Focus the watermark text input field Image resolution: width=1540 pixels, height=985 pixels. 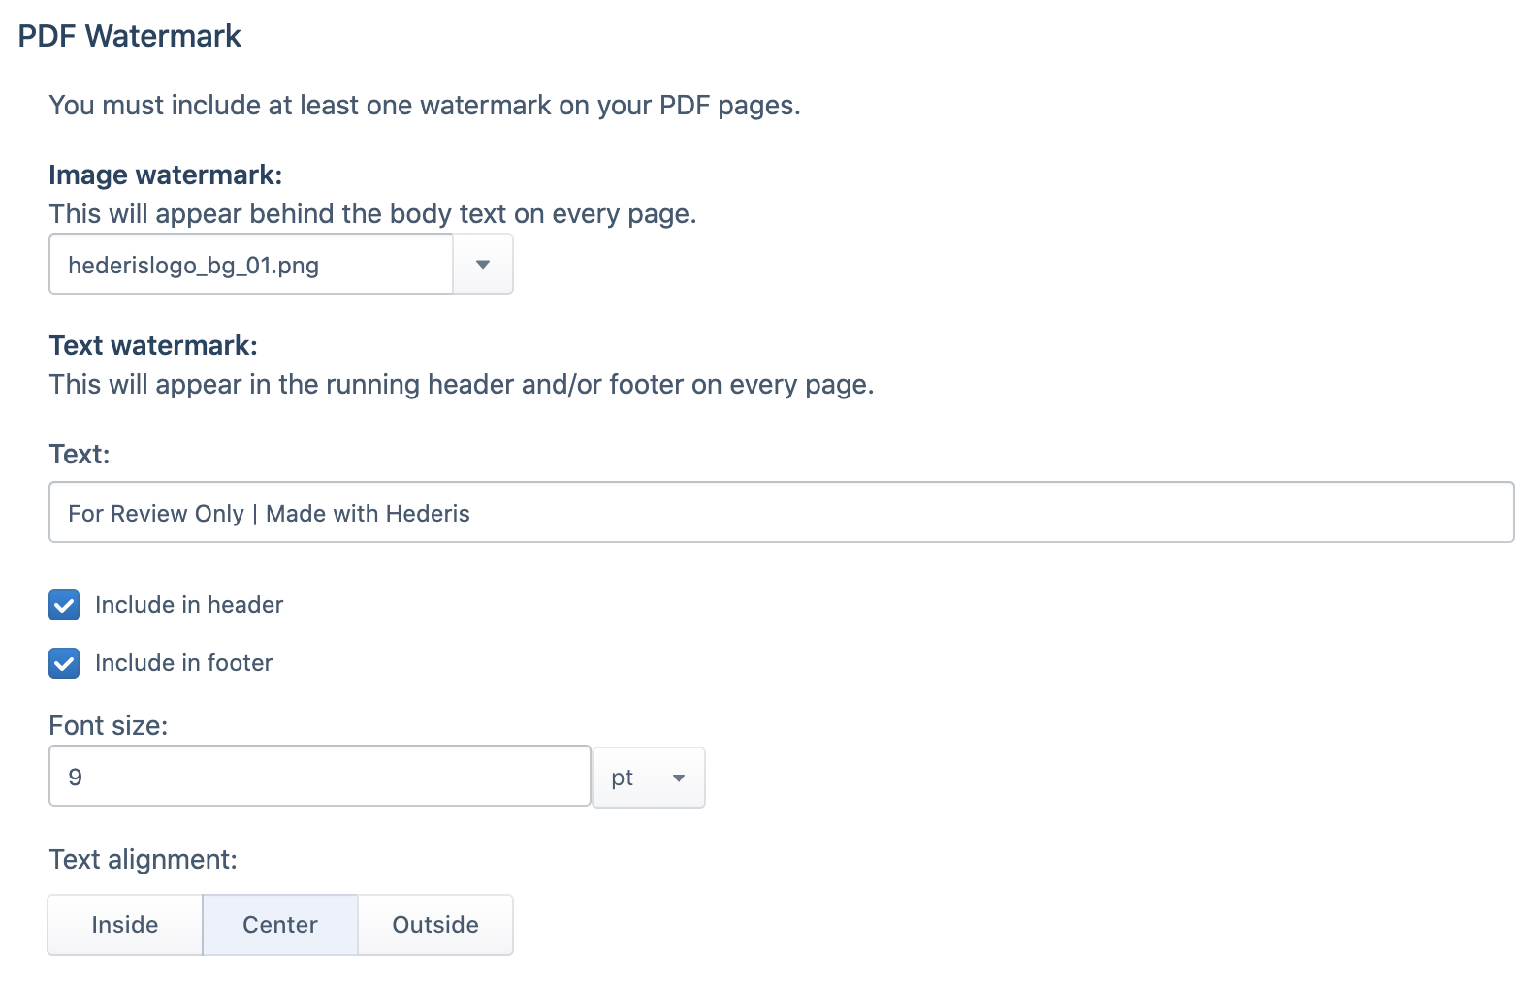click(781, 512)
